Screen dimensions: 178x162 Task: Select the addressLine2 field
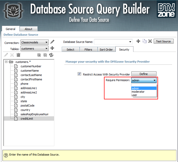[29, 92]
